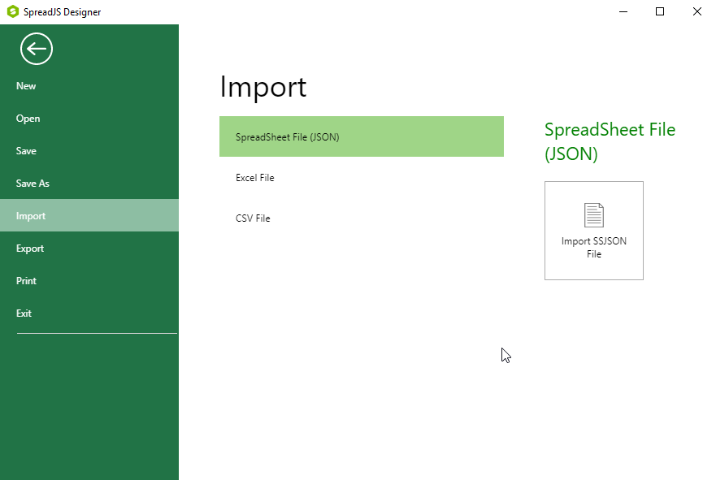Screen dimensions: 716x480
Task: Choose Excel File import type
Action: [x=361, y=178]
